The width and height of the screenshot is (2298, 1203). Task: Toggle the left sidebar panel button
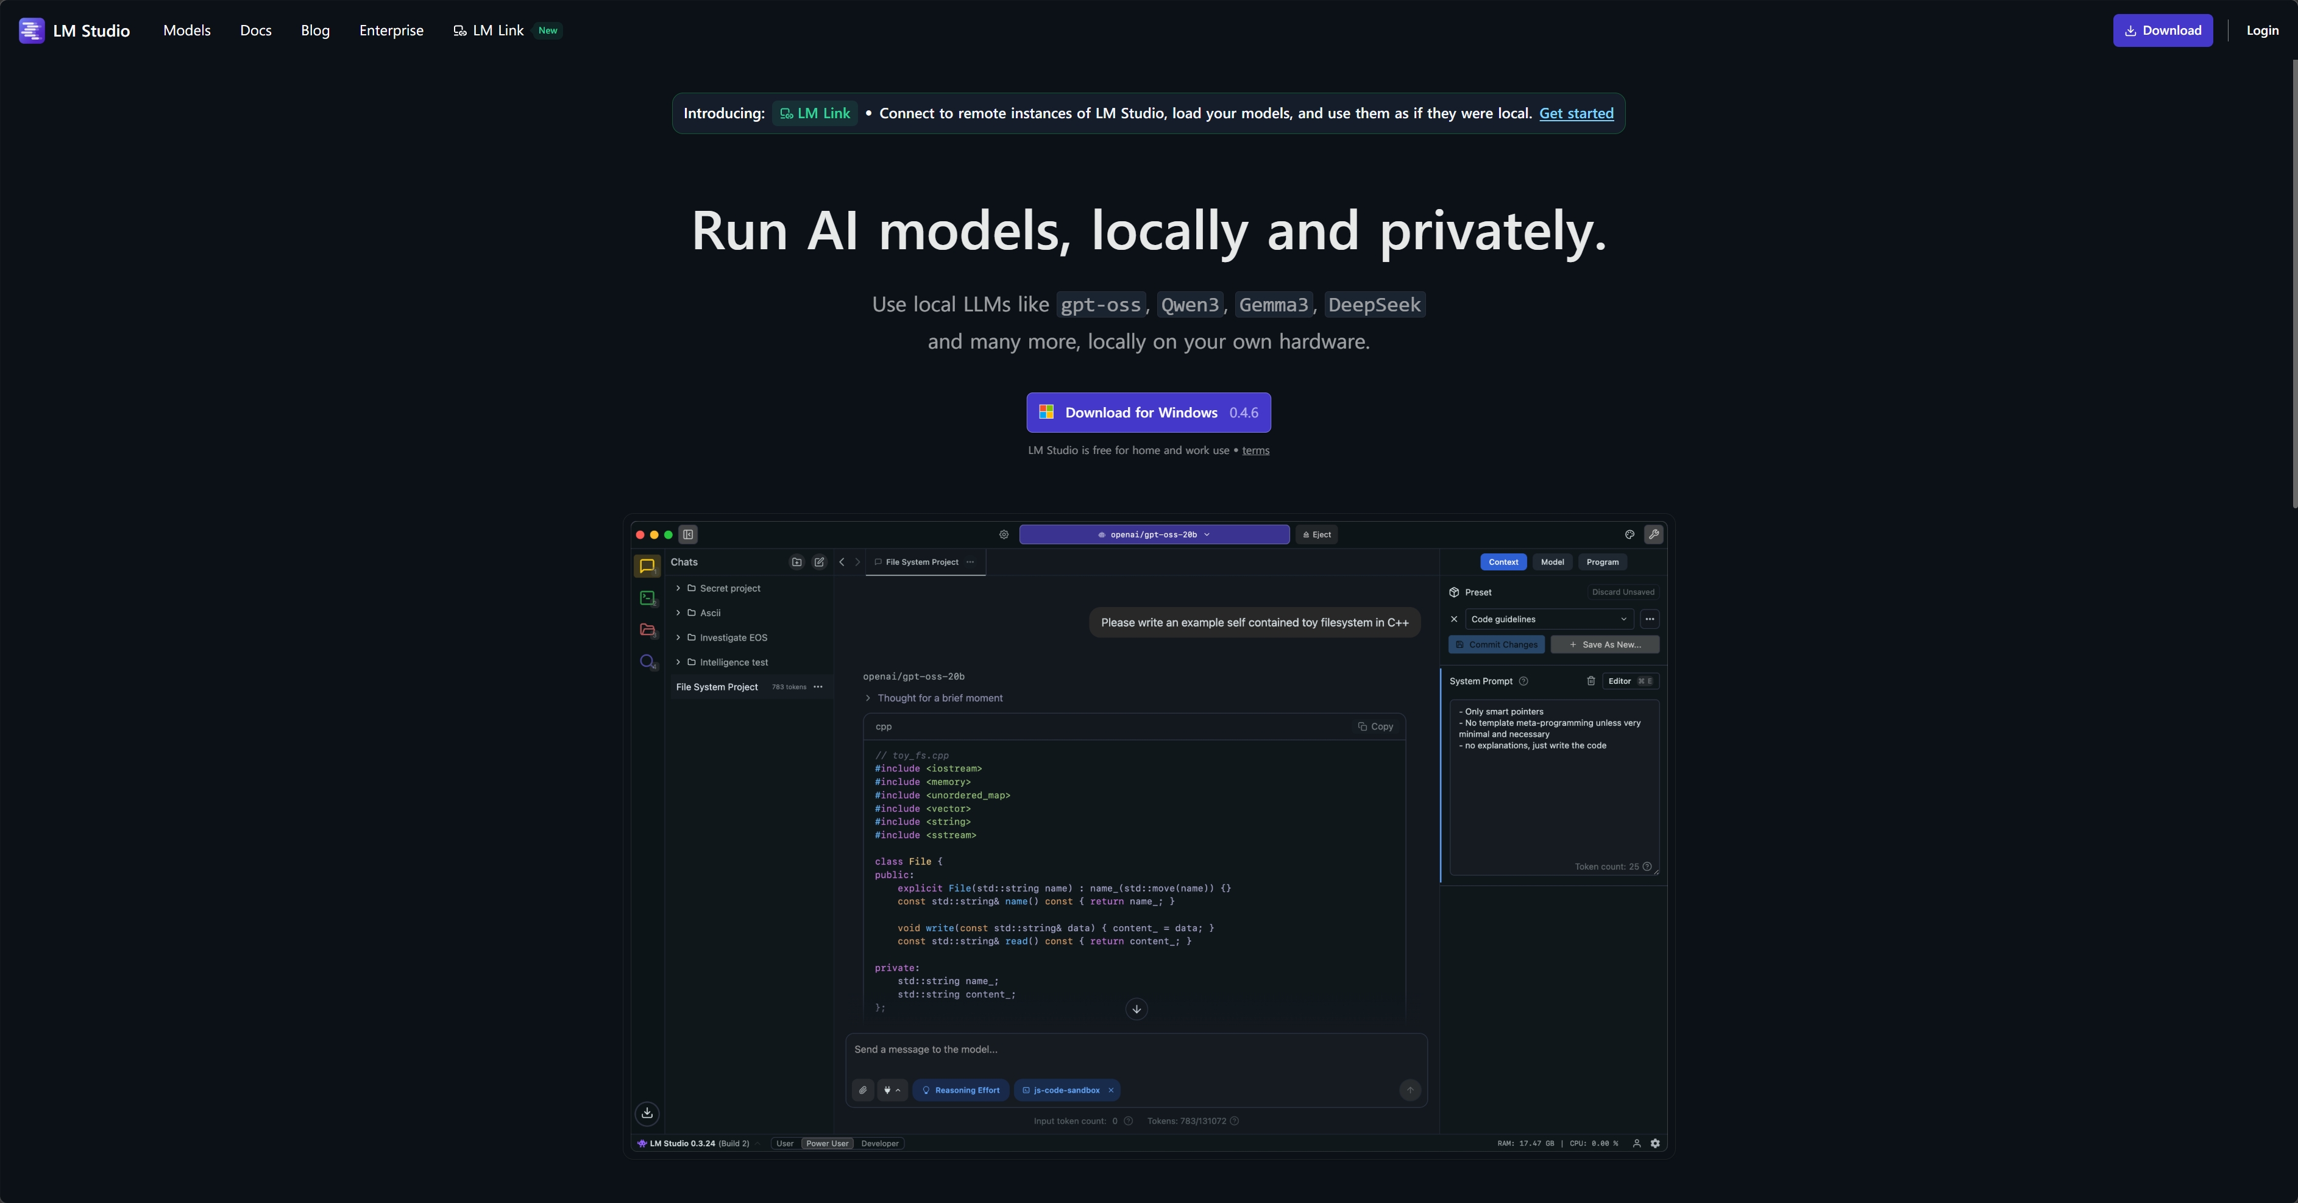click(x=688, y=534)
